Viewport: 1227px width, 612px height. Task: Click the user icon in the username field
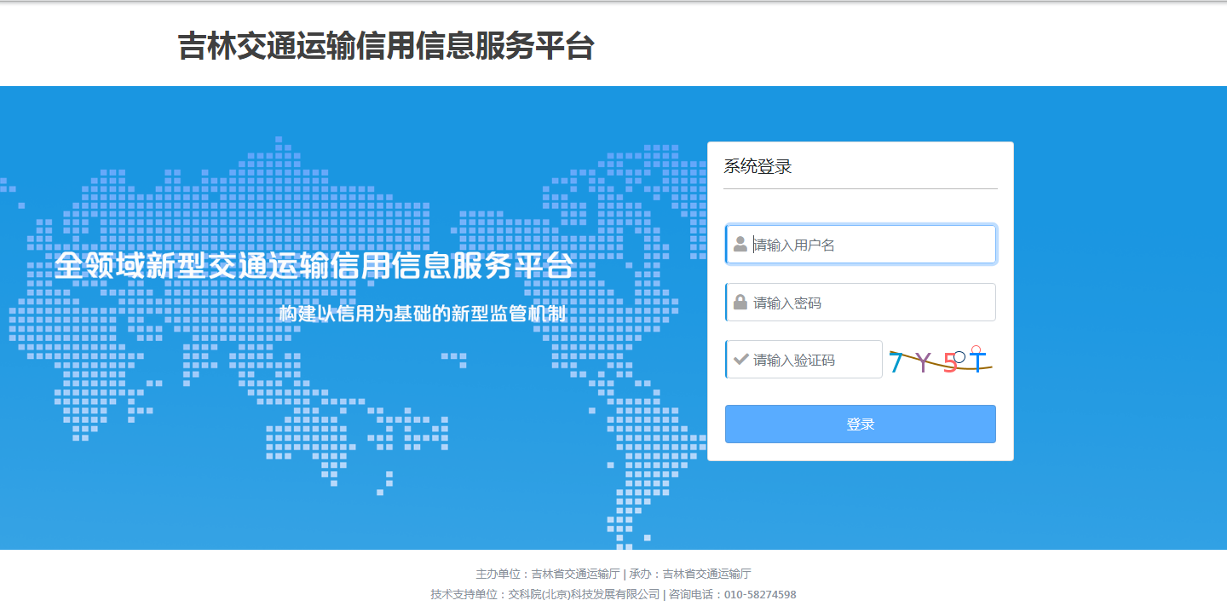740,245
